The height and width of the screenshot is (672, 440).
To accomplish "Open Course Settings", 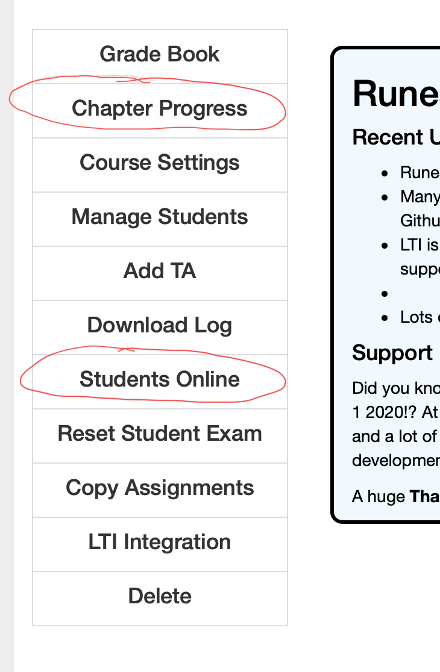I will pyautogui.click(x=160, y=163).
